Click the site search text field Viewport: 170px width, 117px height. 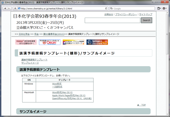tap(112, 20)
